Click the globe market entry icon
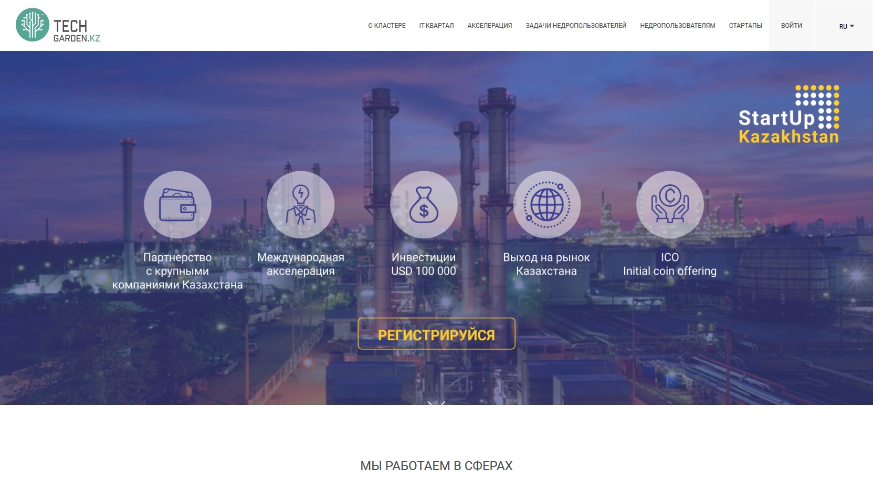The width and height of the screenshot is (873, 480). click(547, 205)
